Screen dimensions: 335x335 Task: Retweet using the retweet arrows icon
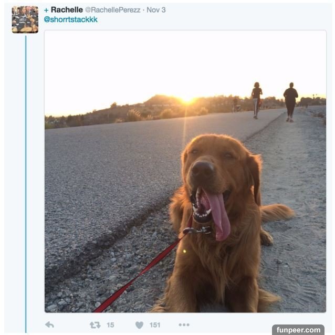[x=95, y=324]
